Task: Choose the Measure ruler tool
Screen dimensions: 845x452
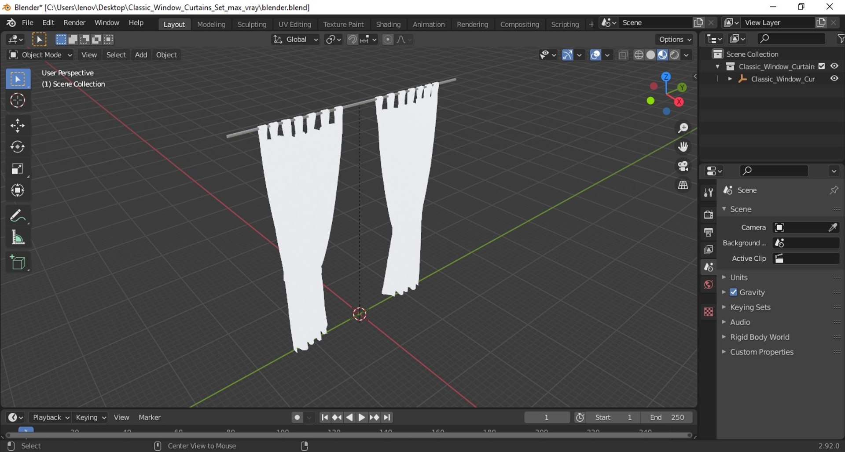Action: point(18,238)
